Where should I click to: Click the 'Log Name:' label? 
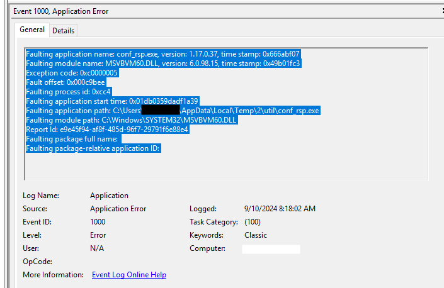41,196
